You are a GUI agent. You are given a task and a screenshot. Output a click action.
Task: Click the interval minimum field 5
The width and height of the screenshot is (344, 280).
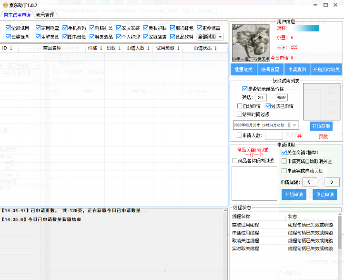[x=310, y=182]
